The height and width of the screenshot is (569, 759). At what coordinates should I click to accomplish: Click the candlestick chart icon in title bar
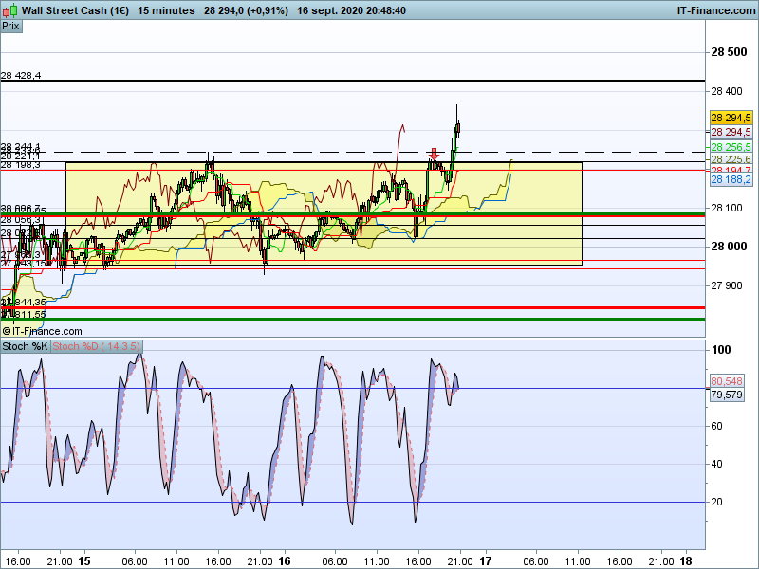click(x=10, y=10)
